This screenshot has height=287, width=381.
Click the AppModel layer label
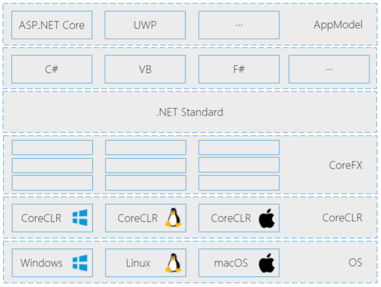tap(338, 25)
